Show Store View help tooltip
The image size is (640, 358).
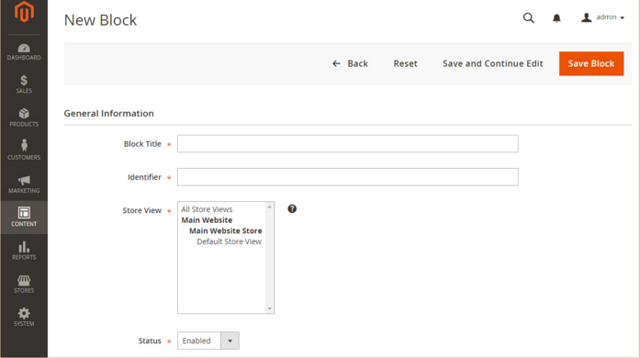pyautogui.click(x=292, y=209)
